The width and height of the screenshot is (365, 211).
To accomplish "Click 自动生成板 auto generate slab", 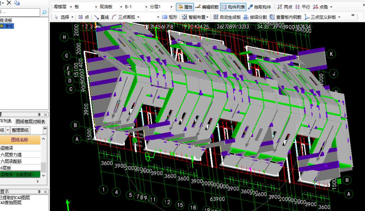I will [x=227, y=17].
